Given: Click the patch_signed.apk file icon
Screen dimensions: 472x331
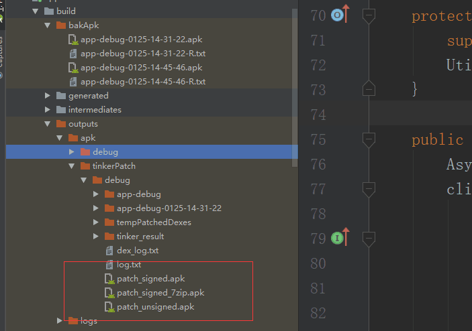Looking at the screenshot, I should (x=109, y=279).
